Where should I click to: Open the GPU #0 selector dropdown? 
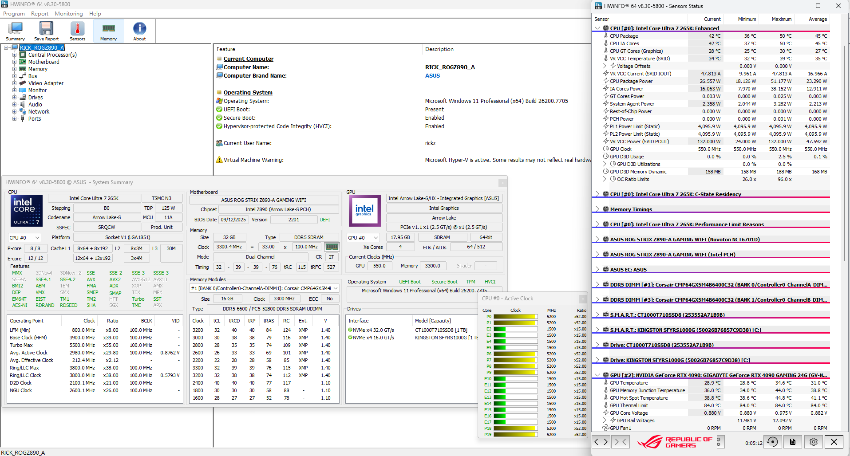363,238
